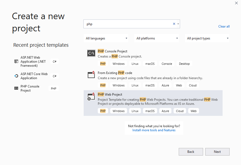Viewport: 241px width, 165px height.
Task: Click the ASP.NET Core Web Application recent icon
Action: [x=16, y=76]
